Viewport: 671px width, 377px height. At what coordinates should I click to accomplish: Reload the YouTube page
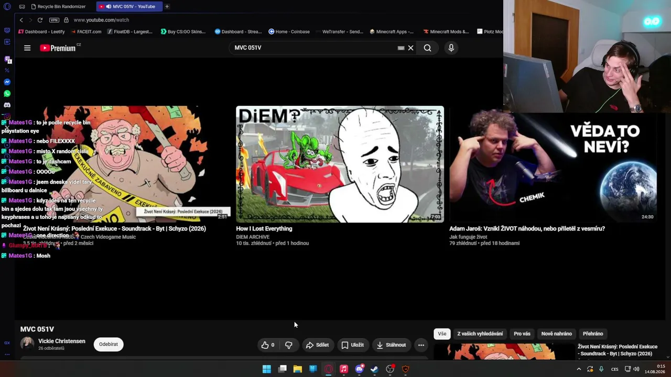pyautogui.click(x=40, y=20)
